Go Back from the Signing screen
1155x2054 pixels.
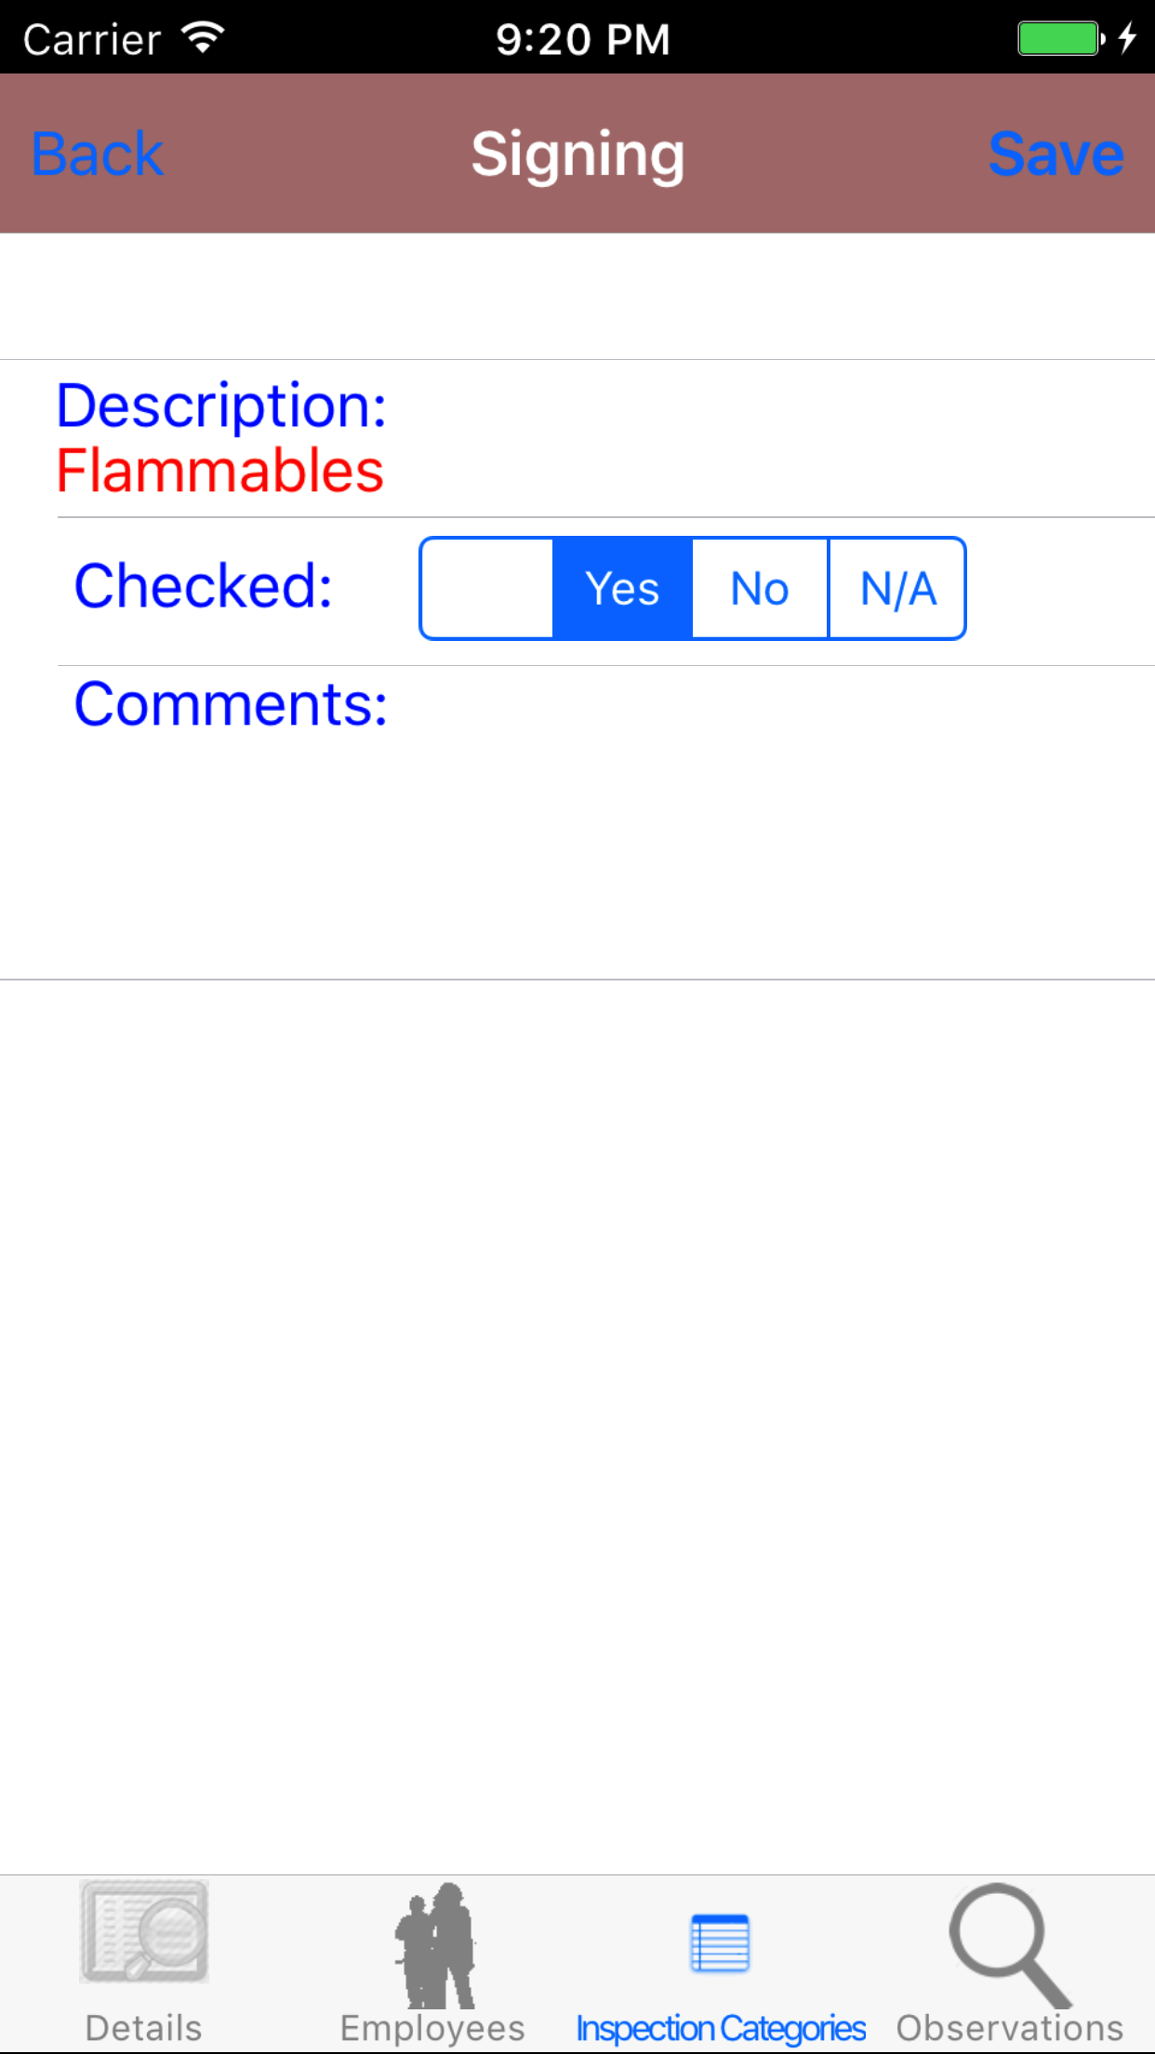tap(98, 154)
